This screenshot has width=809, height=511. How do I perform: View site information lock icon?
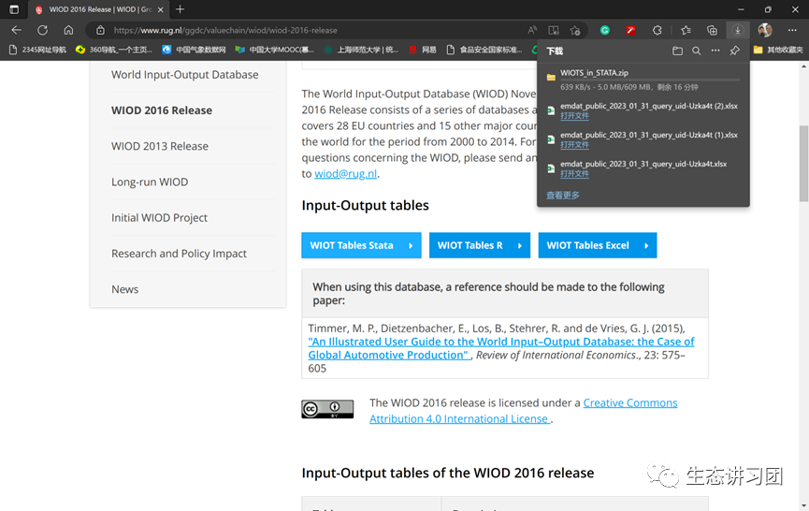click(x=101, y=31)
